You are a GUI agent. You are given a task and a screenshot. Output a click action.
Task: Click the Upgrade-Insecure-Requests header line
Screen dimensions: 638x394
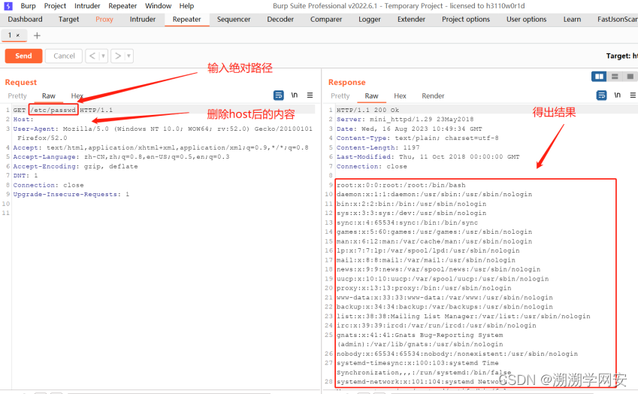[71, 195]
